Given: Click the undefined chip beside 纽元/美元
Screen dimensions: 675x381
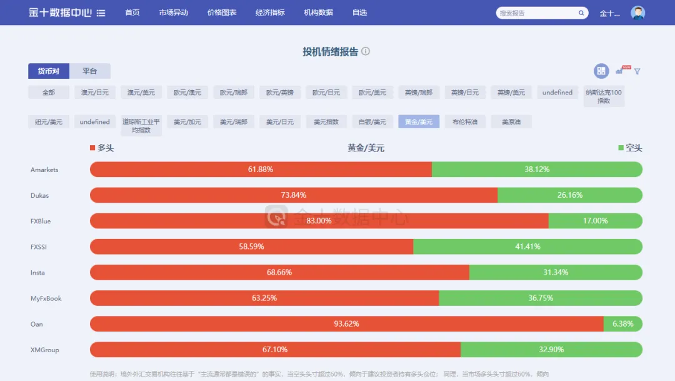Looking at the screenshot, I should pos(95,121).
